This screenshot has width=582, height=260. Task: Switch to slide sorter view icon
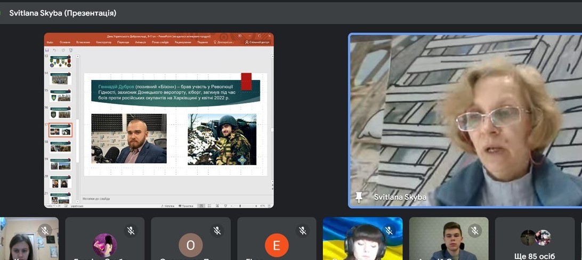tap(209, 206)
